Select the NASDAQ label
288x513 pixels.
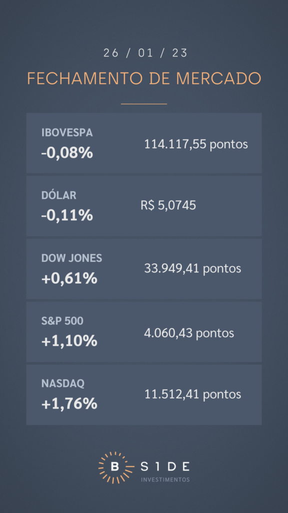tap(63, 384)
